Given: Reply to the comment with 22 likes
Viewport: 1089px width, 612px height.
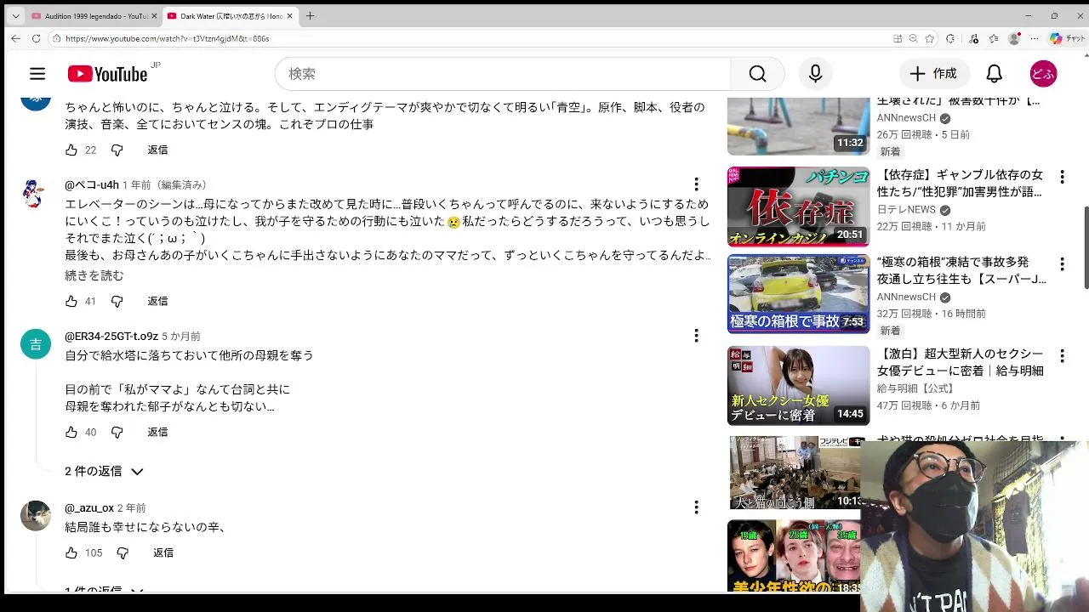Looking at the screenshot, I should [x=157, y=150].
